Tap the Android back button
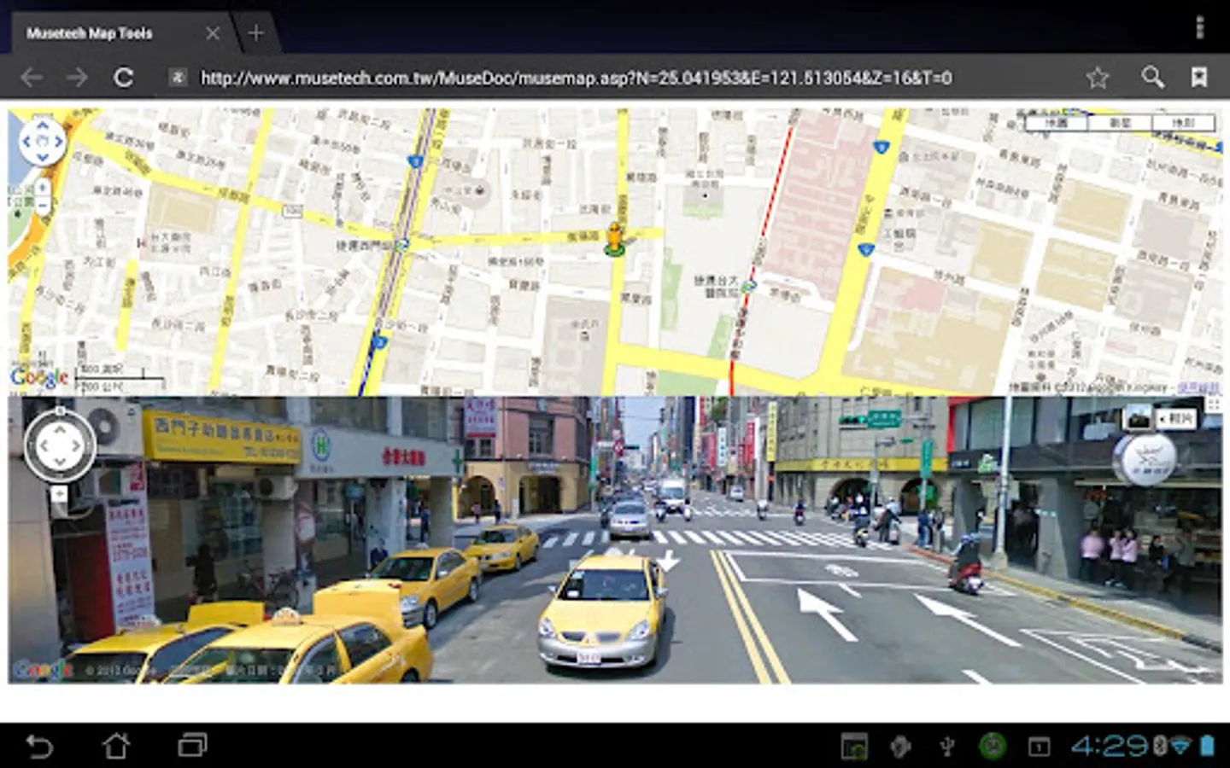 39,746
